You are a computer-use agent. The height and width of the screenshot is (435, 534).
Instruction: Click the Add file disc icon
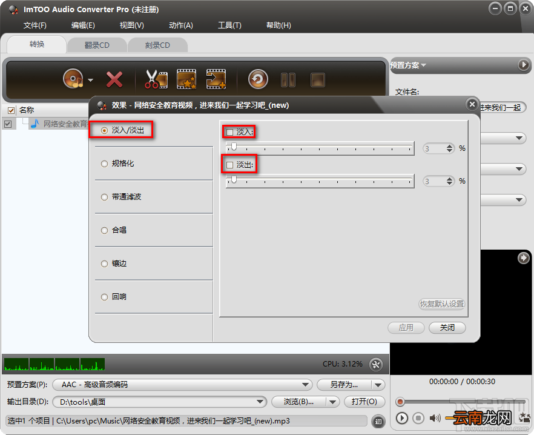[73, 79]
